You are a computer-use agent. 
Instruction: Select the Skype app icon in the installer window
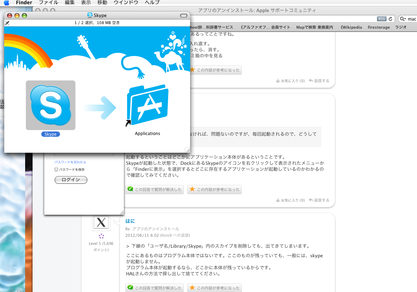(x=51, y=105)
